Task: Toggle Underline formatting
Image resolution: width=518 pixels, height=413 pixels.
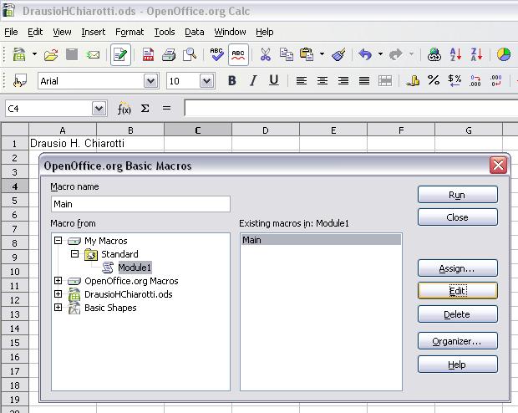Action: click(x=274, y=80)
